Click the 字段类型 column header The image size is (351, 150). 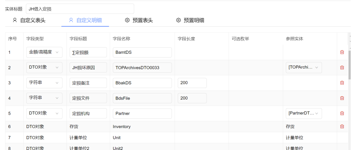click(35, 39)
